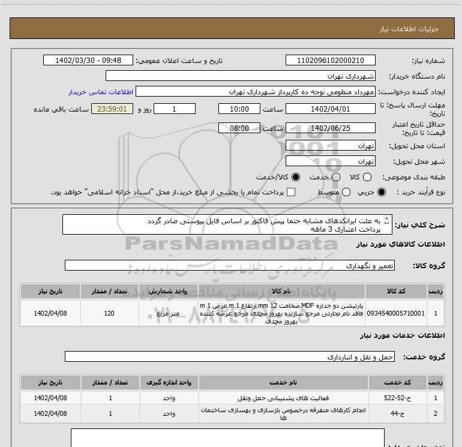Click service code ج-44 cell
The width and height of the screenshot is (462, 447).
(x=397, y=413)
